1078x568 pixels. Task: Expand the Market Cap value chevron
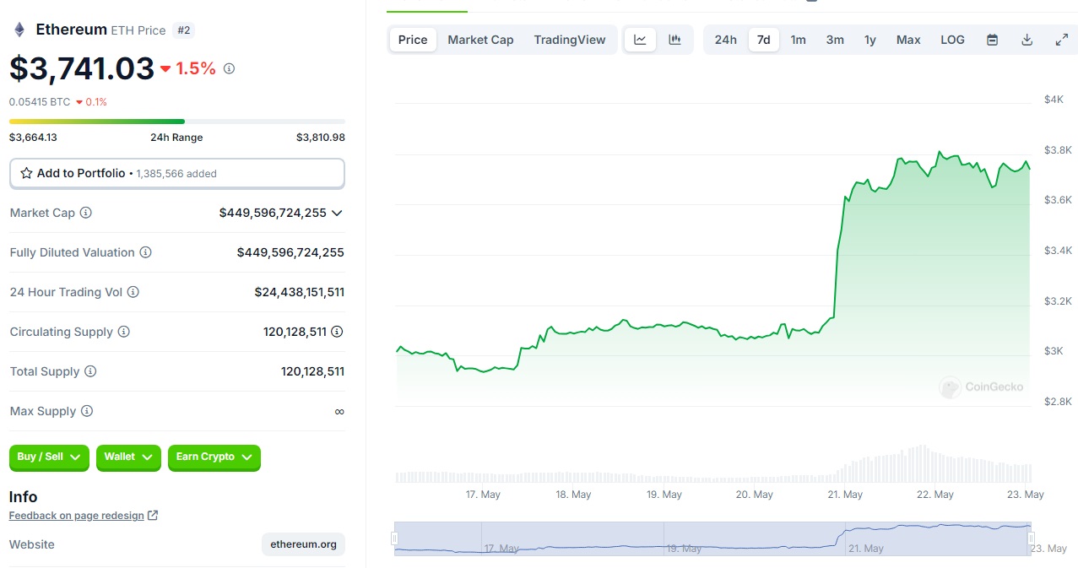pos(337,213)
